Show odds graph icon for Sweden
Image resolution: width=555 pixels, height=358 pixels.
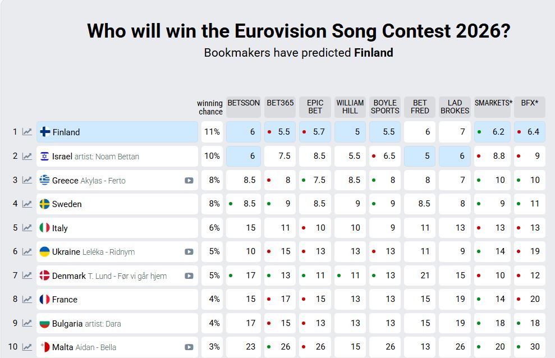27,204
